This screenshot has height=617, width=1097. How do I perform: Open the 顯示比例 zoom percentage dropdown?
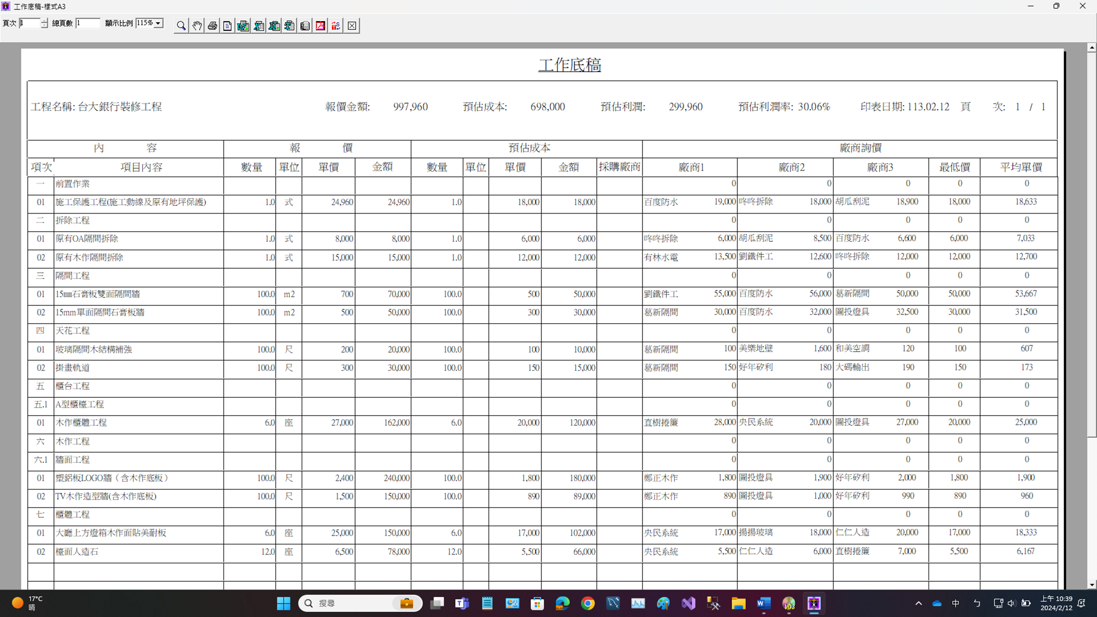tap(158, 23)
